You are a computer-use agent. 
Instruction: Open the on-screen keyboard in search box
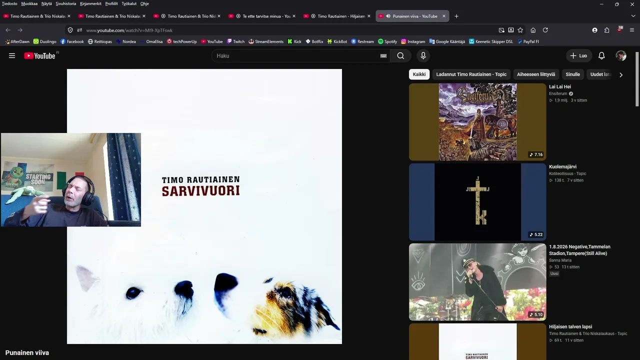(383, 56)
